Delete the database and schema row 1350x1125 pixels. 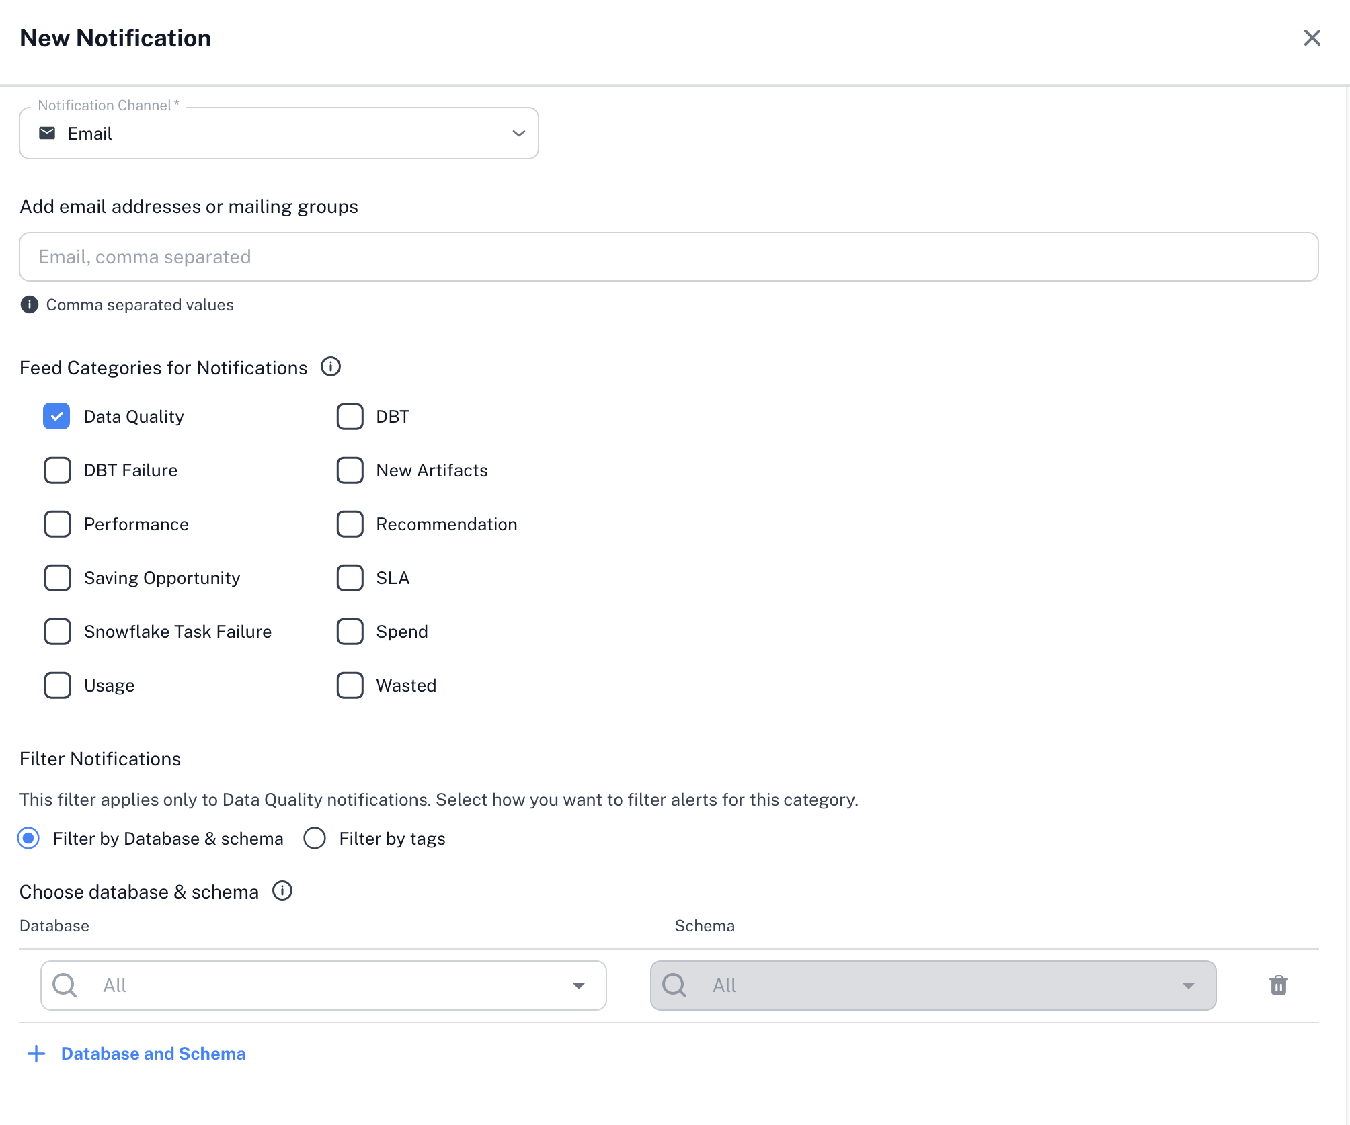[1278, 985]
